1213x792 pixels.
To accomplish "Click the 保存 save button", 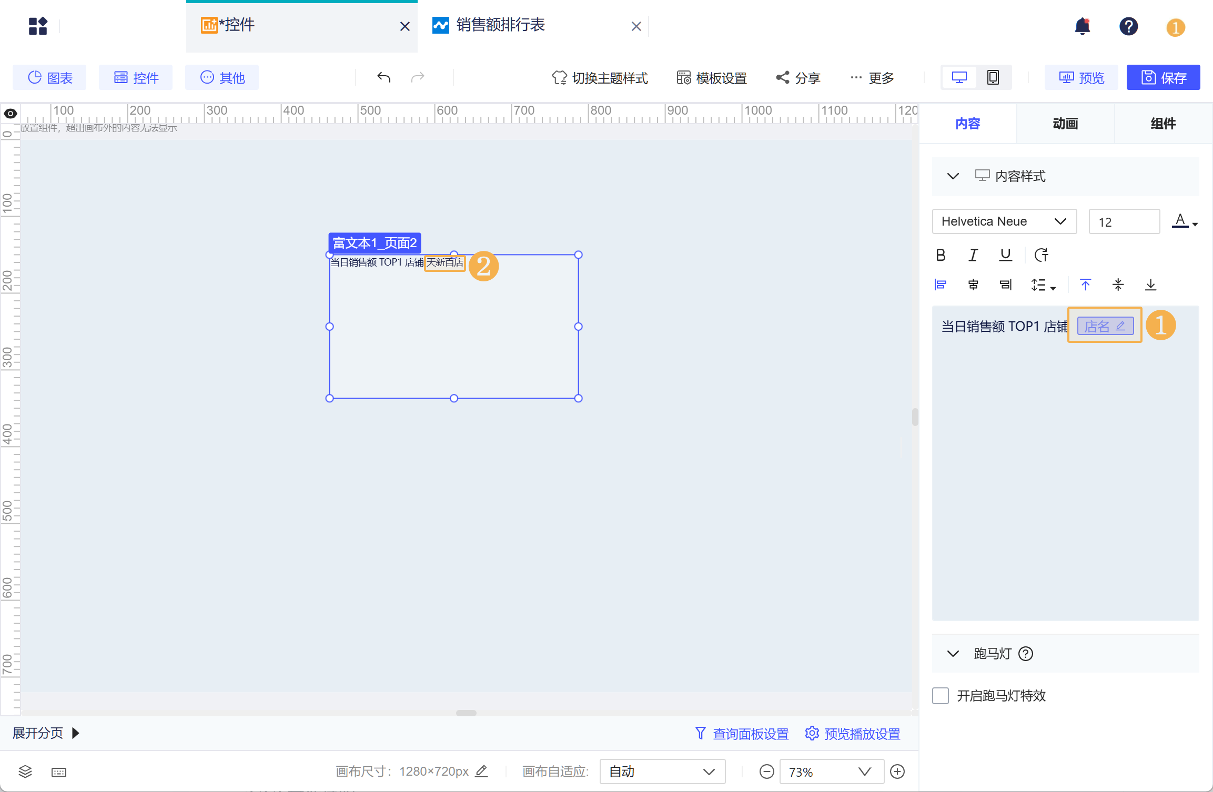I will 1163,77.
